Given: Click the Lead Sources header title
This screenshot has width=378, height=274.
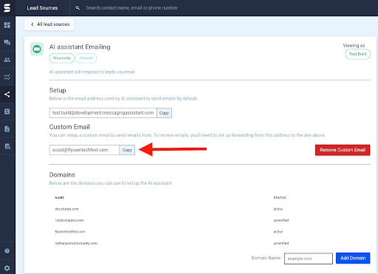Looking at the screenshot, I should point(42,8).
